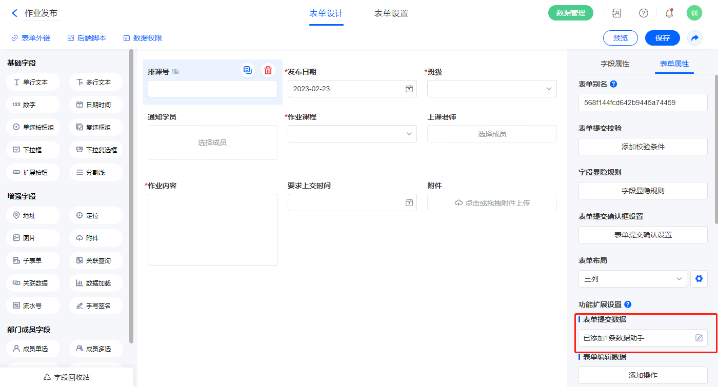Open the 表单外链 link
718x387 pixels.
31,38
